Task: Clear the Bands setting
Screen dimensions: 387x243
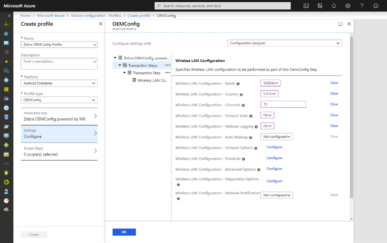Action: pos(334,83)
